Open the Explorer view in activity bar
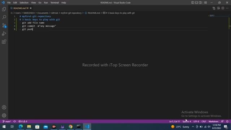The width and height of the screenshot is (231, 130). pos(4,9)
